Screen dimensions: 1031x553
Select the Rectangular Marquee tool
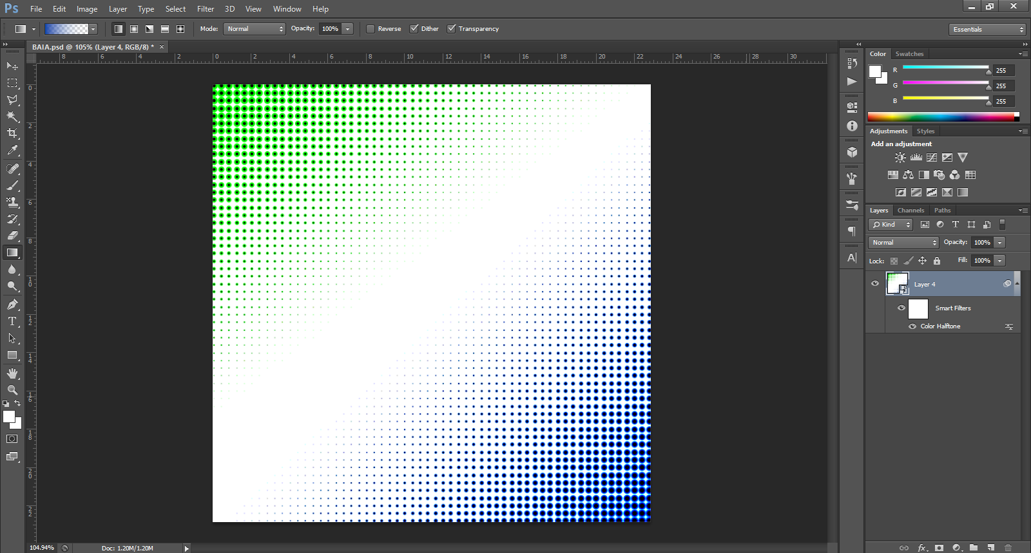(12, 83)
